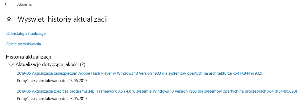Open the .NET Framework 3.5 and 4.8 cumulative update link
The image size is (302, 105).
[157, 91]
